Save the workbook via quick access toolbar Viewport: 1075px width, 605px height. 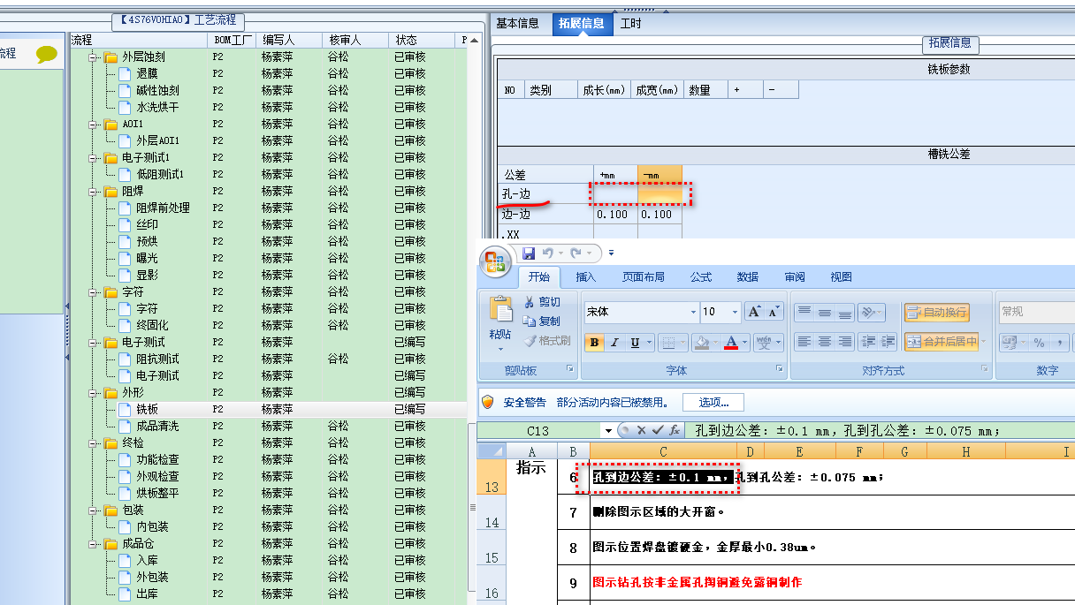pyautogui.click(x=529, y=253)
